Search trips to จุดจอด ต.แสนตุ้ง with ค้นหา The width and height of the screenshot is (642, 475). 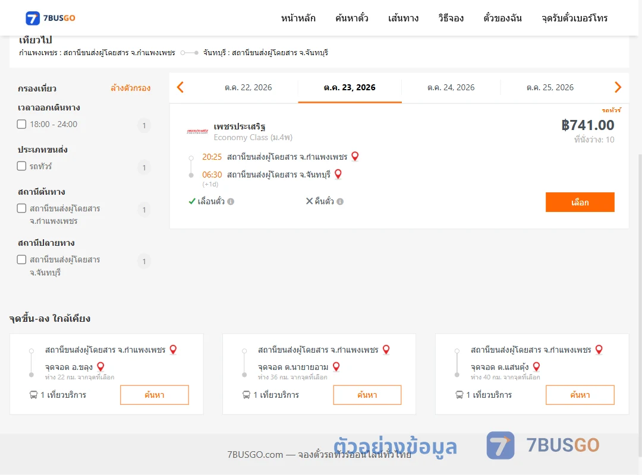pos(580,395)
